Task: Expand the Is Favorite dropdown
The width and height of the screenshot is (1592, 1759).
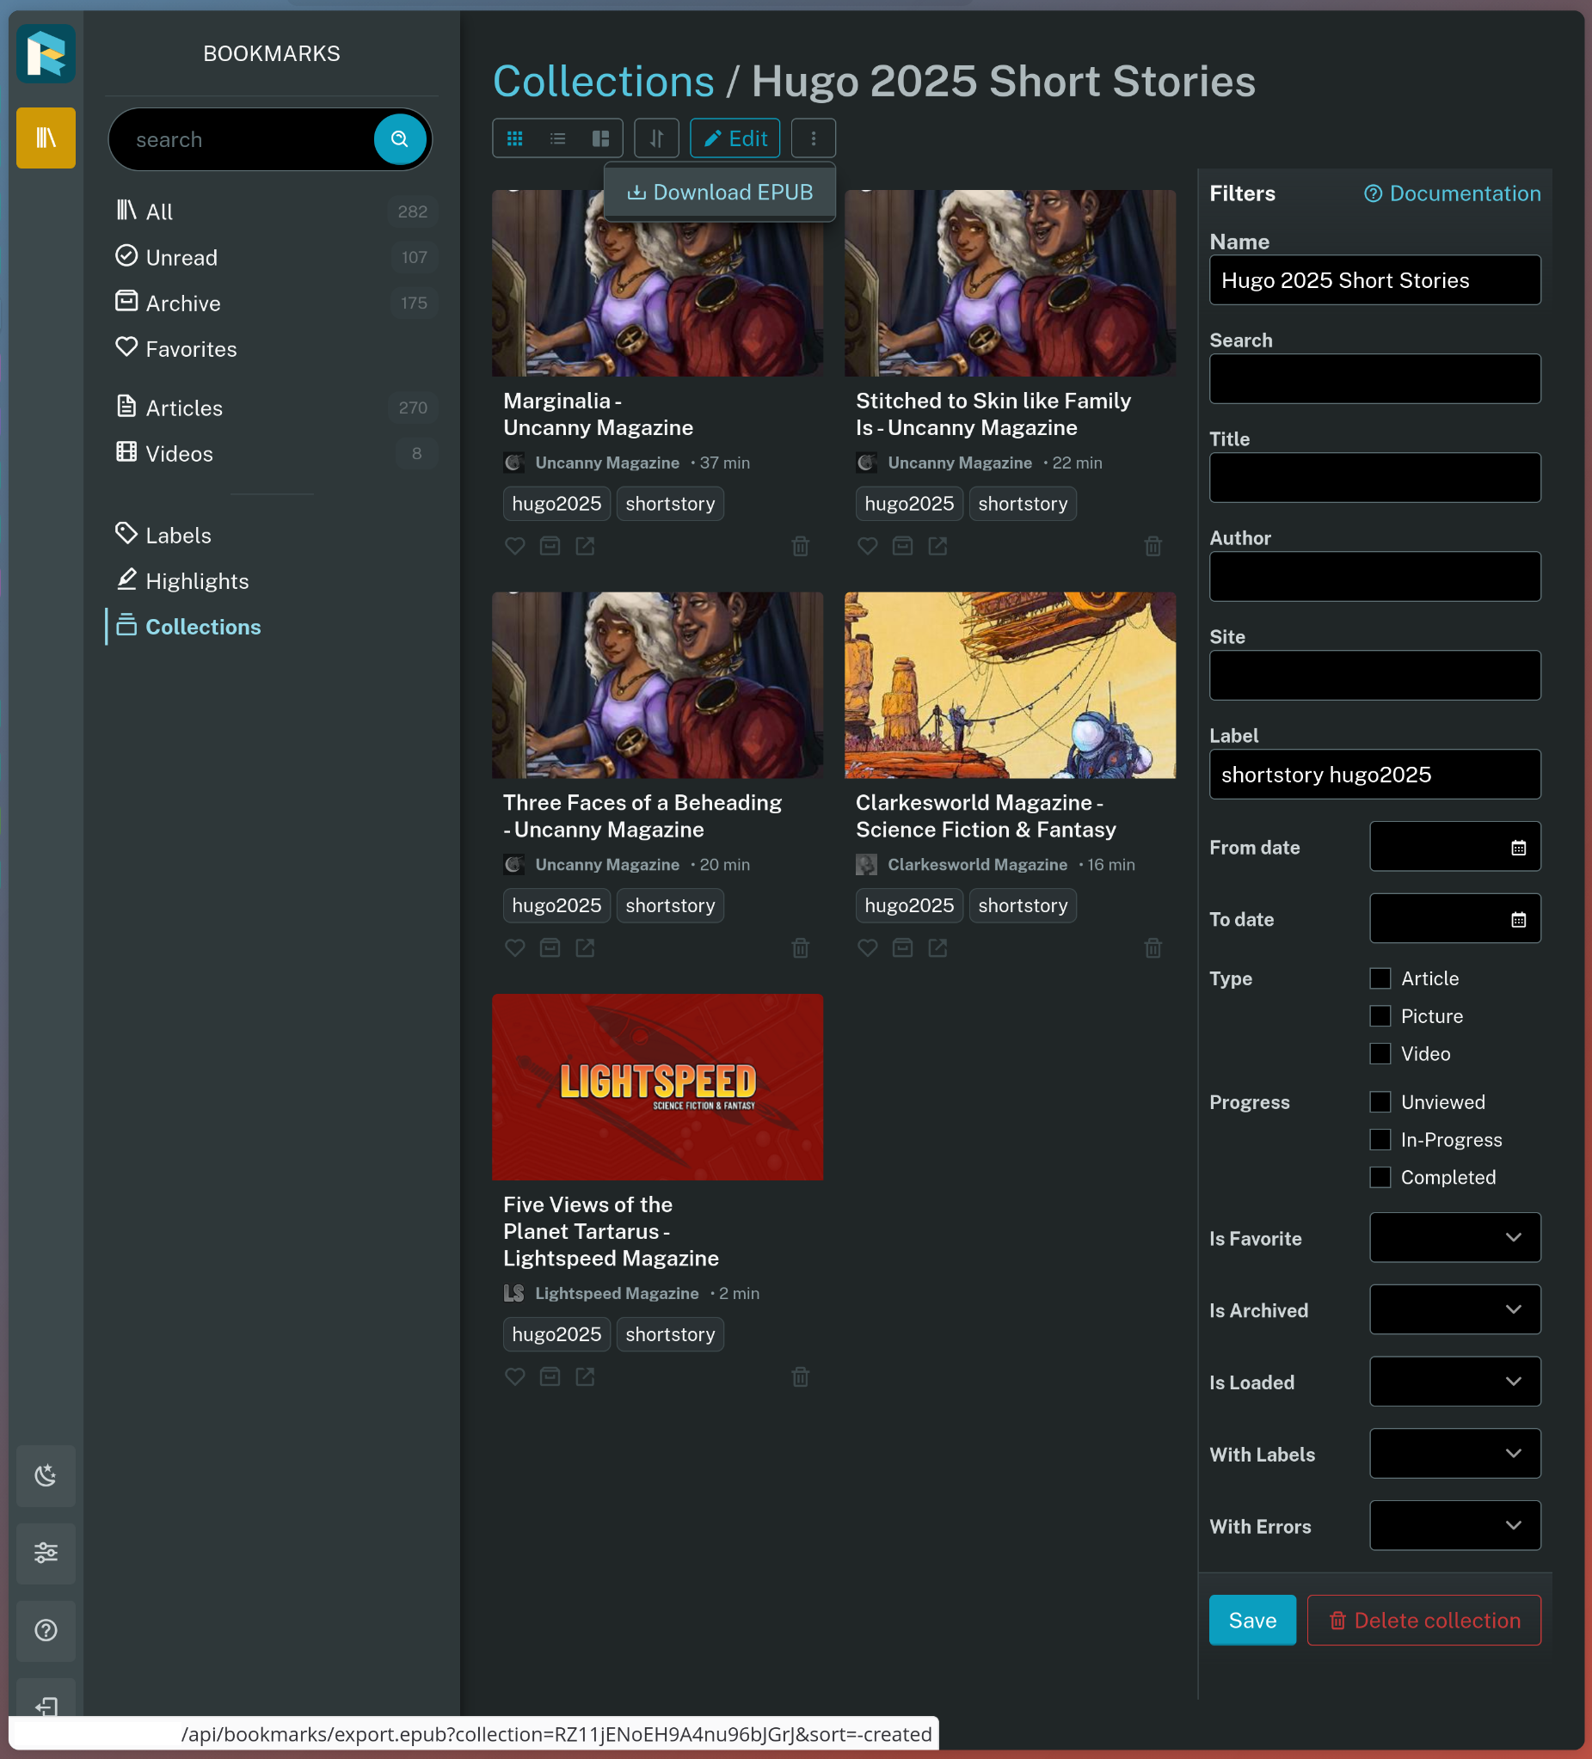Action: (1455, 1238)
